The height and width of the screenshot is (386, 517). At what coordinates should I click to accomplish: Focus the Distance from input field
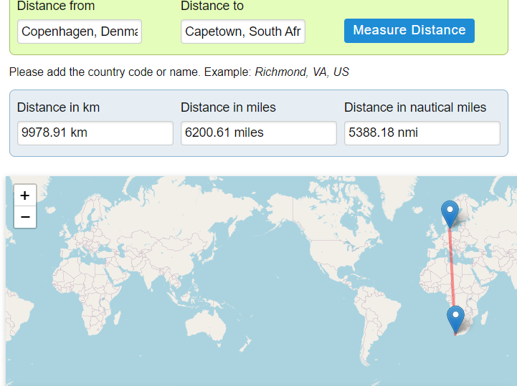[x=80, y=32]
